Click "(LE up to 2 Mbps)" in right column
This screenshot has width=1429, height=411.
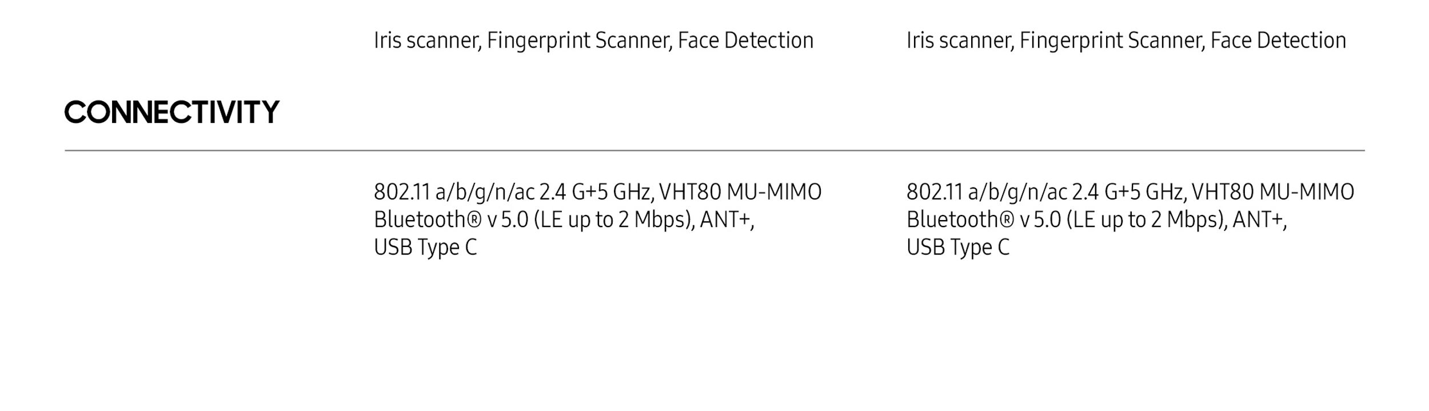(1147, 220)
